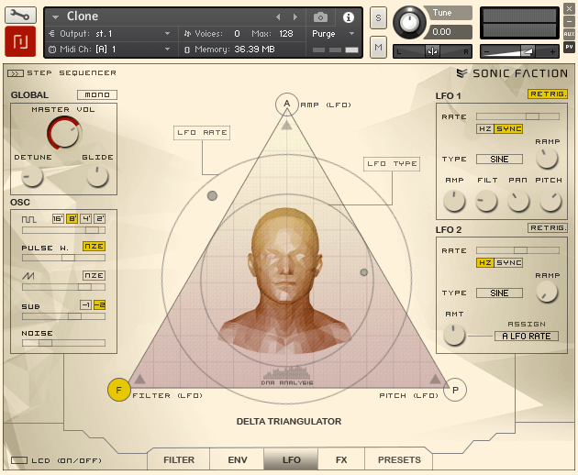
Task: Select previous instrument with left arrow
Action: [x=278, y=17]
